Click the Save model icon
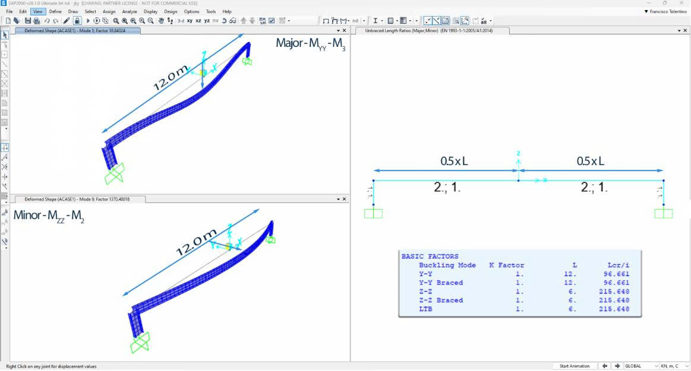691x371 pixels. (x=28, y=21)
